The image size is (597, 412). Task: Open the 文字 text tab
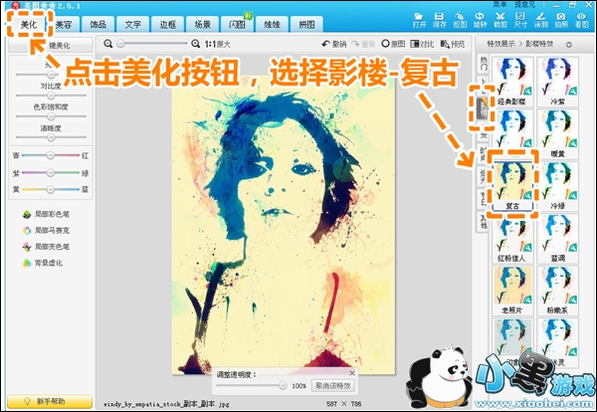click(133, 25)
